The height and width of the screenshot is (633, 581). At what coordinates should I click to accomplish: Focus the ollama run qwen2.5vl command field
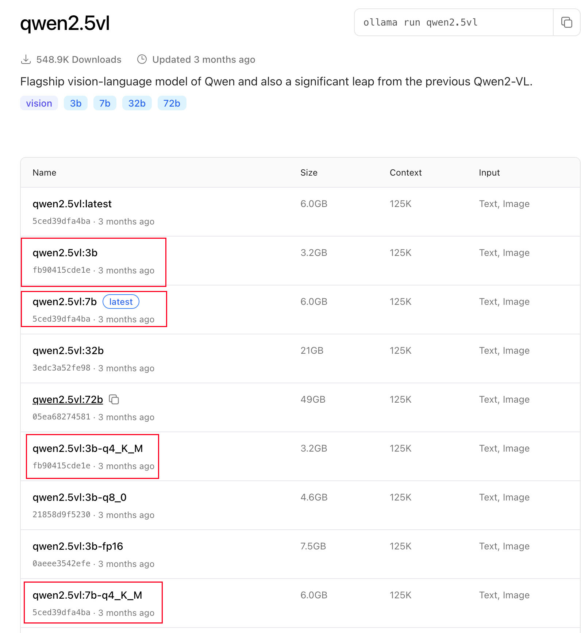click(x=454, y=22)
